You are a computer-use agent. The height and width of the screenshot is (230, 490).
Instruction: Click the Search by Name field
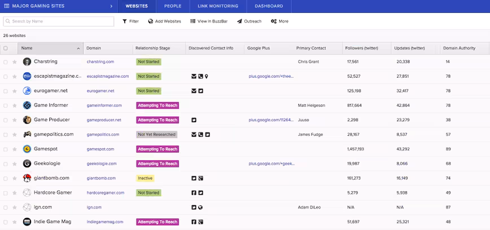pos(59,21)
